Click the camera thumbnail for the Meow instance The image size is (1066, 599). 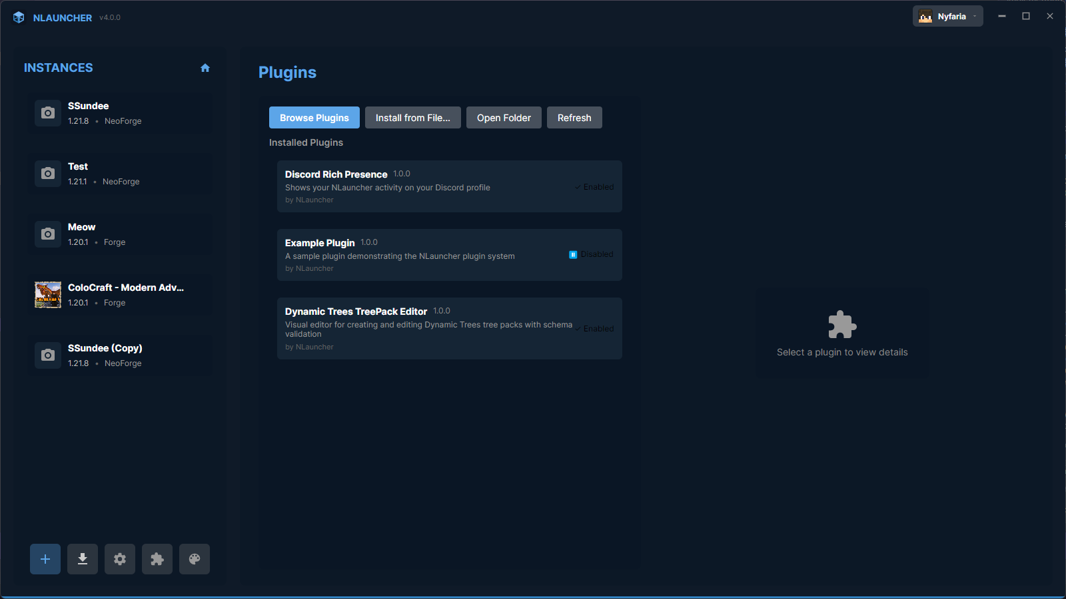coord(47,234)
